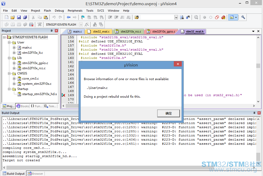Close the Build Output panel with its red X
Viewport: 263px width, 176px height.
click(259, 113)
